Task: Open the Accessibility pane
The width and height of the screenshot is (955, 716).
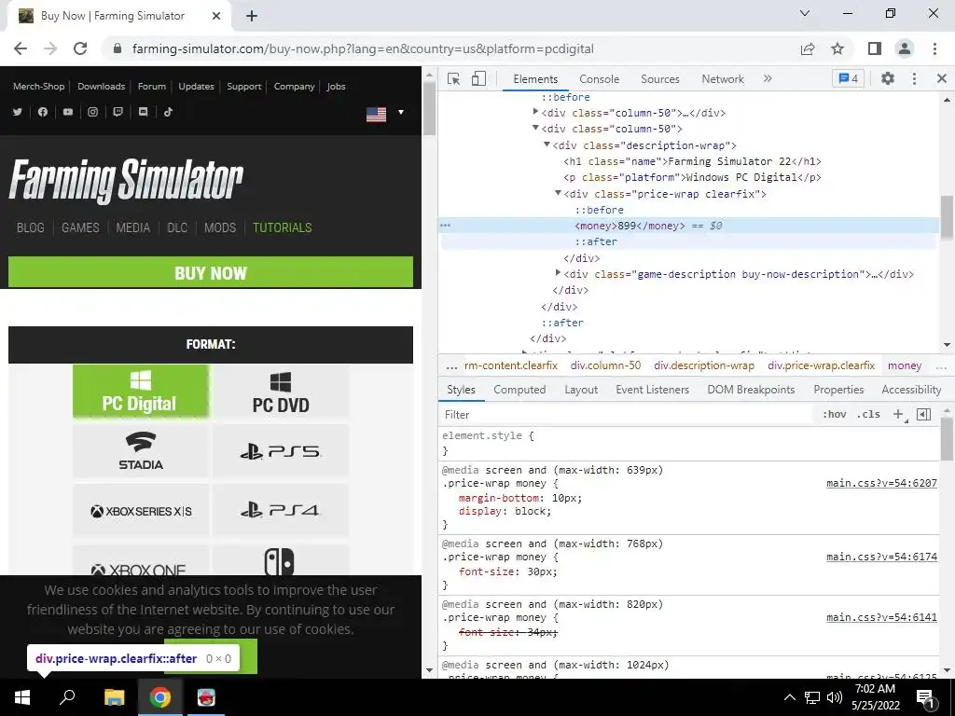Action: [911, 390]
